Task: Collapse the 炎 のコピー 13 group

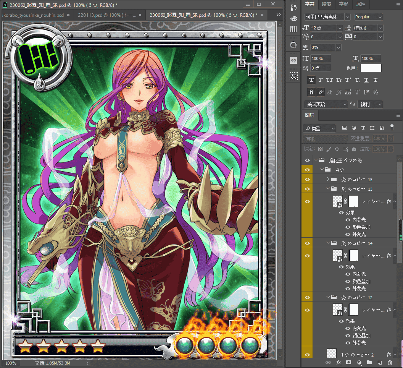Action: coord(328,189)
